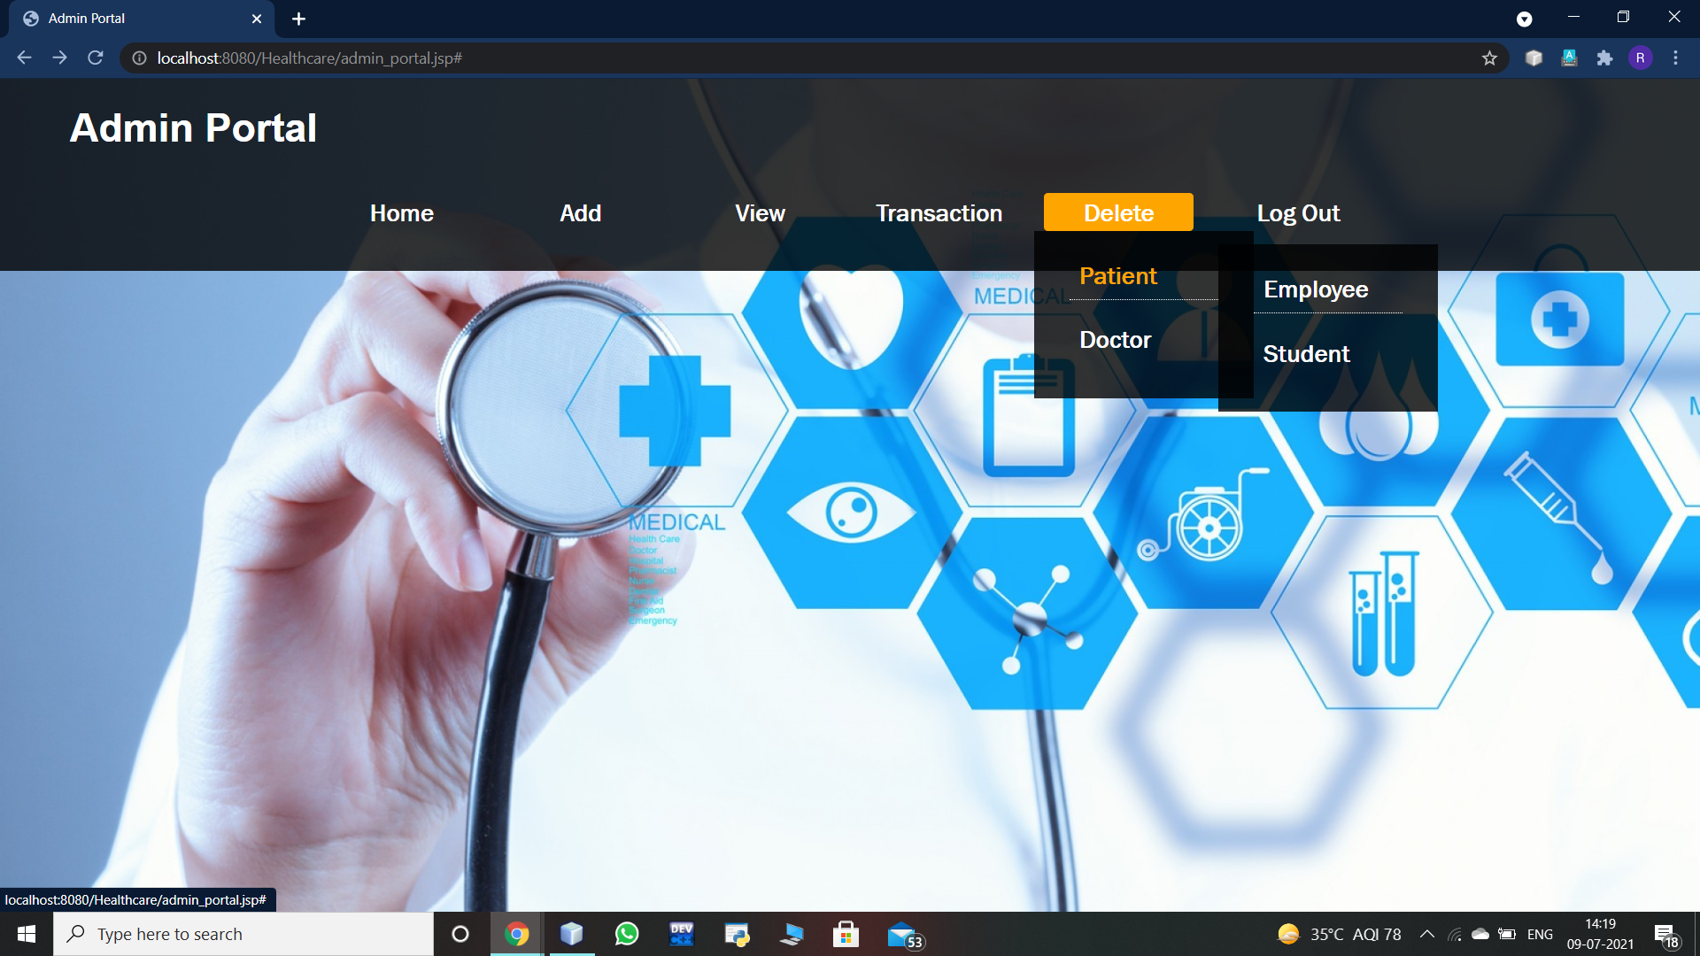Open the OneDrive cloud tray icon
Image resolution: width=1700 pixels, height=956 pixels.
[1480, 934]
